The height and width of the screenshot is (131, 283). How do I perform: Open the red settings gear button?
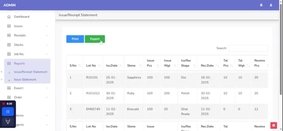274,125
